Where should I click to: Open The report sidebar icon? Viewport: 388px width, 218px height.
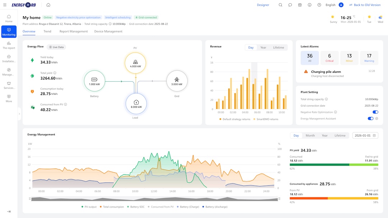pos(9,45)
